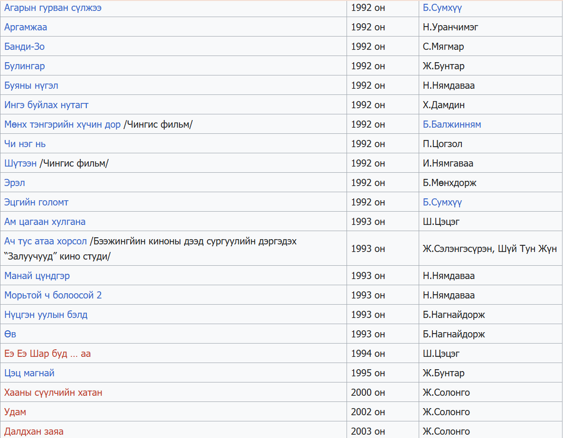Select 1992 он in the Эрэл row
563x438 pixels.
[368, 183]
